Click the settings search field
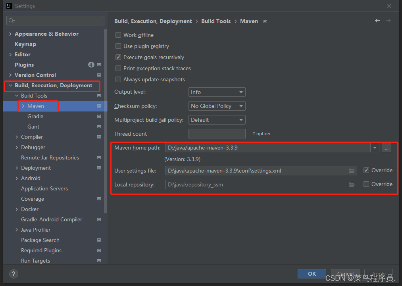402x286 pixels. pyautogui.click(x=56, y=21)
